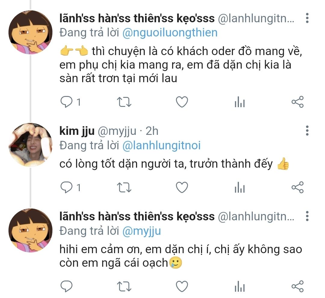The height and width of the screenshot is (298, 325).
Task: Like the last tweet about ngã cái oạch
Action: (x=182, y=286)
